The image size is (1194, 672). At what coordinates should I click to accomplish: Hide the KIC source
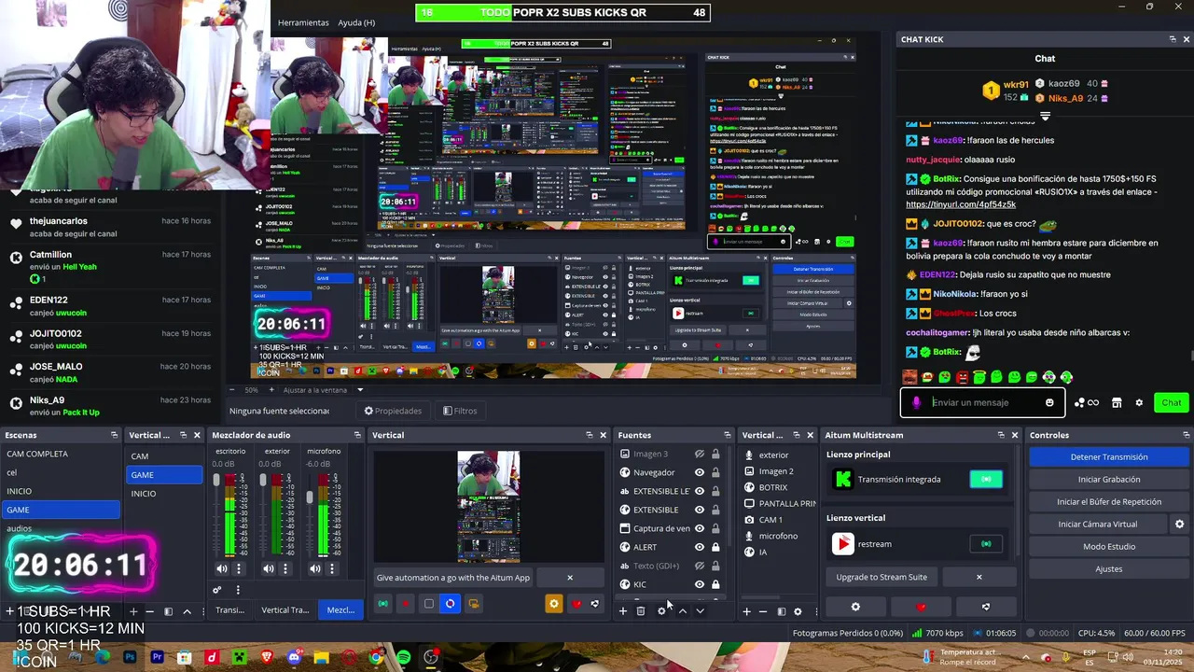pos(700,584)
